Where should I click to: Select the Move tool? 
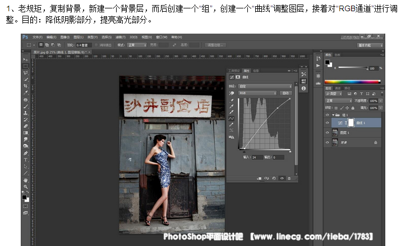coord(26,59)
